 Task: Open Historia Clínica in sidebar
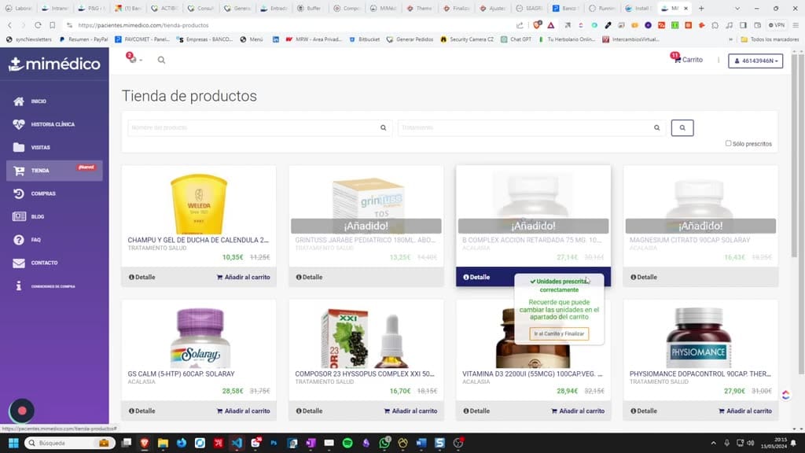pos(54,124)
